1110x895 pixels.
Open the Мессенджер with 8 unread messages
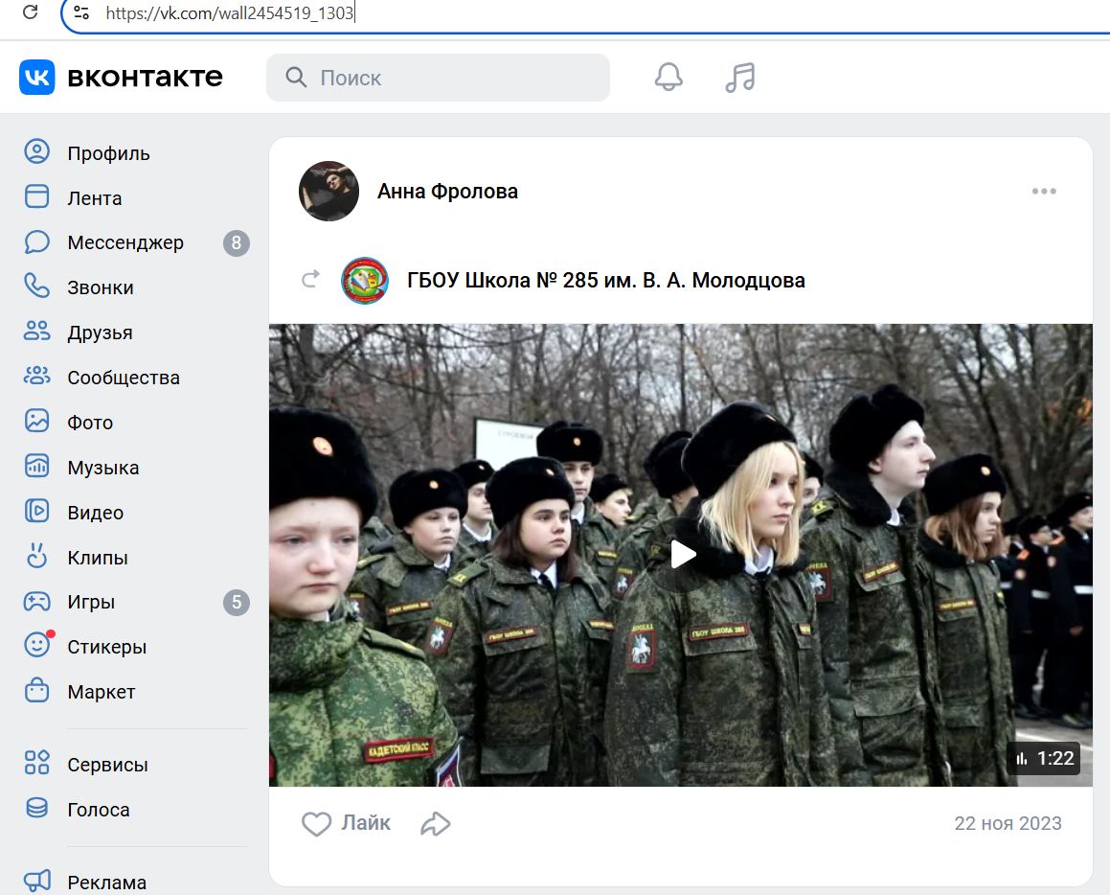click(x=125, y=242)
